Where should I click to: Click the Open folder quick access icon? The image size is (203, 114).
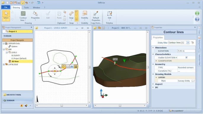(11, 3)
